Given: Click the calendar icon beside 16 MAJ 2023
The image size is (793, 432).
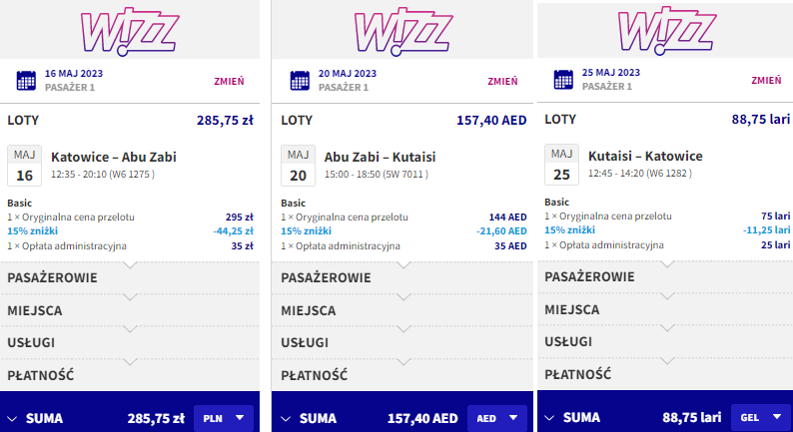Looking at the screenshot, I should (26, 81).
